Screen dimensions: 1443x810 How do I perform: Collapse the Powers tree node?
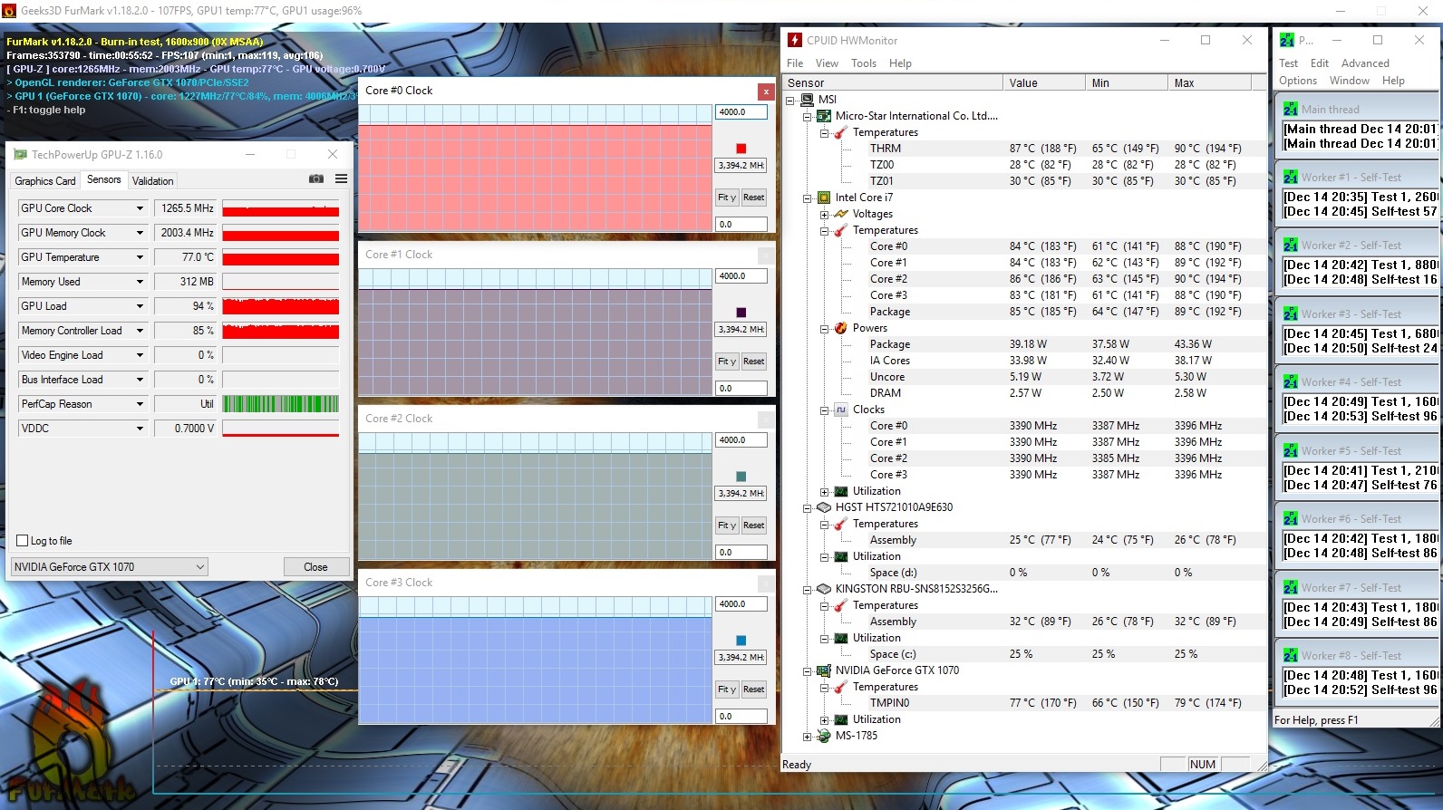tap(824, 329)
